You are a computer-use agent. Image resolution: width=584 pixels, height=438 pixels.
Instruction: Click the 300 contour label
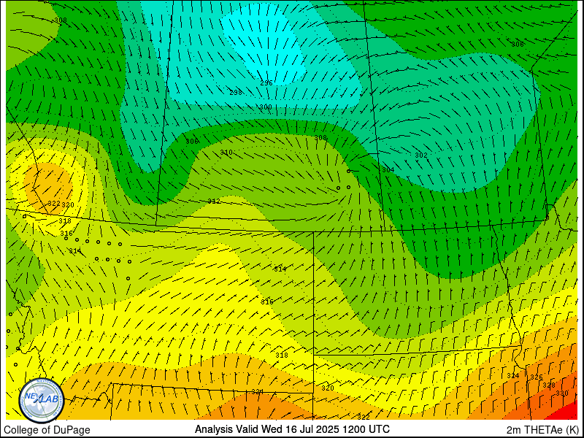point(265,107)
